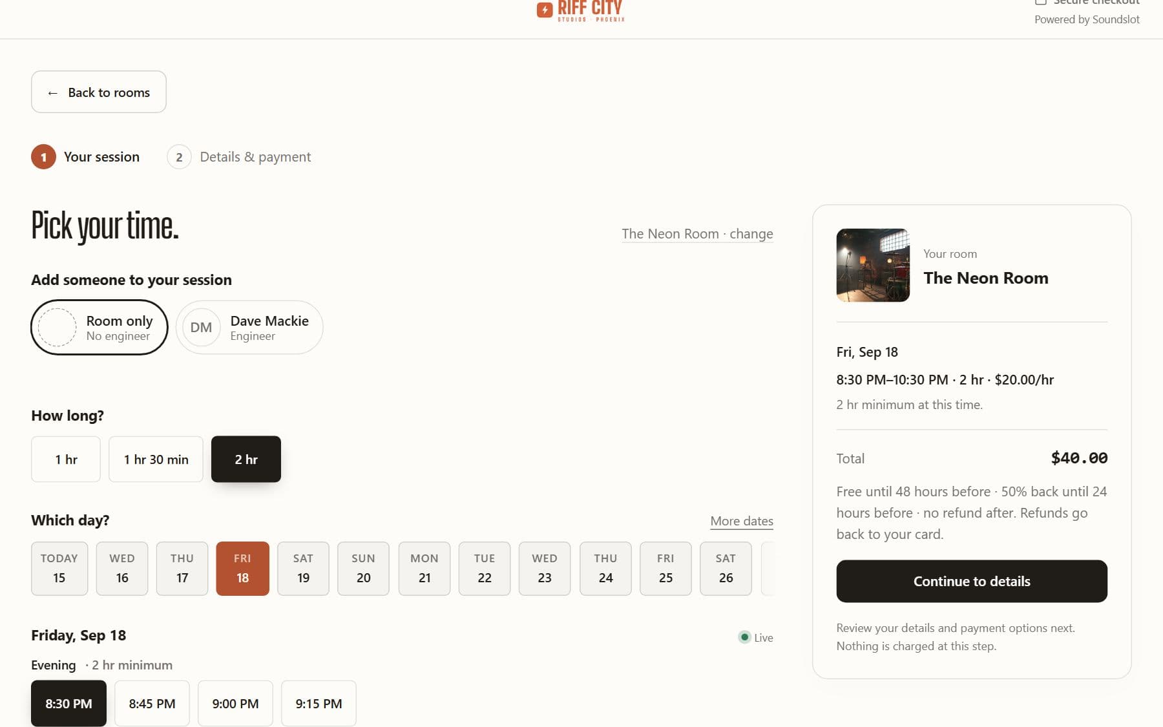Click the '2 hr minimum at this time.' note
Screen dimensions: 1163x727
pyautogui.click(x=909, y=405)
